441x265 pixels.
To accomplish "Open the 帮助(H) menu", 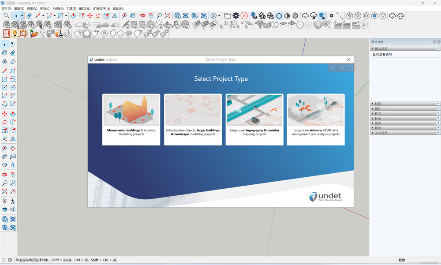I will (118, 9).
